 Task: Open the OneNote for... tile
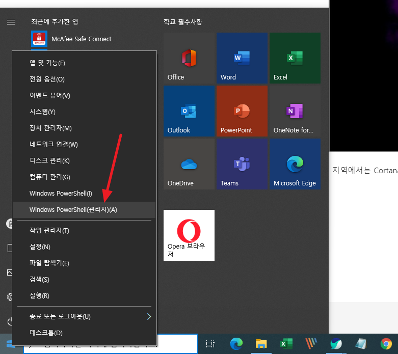pyautogui.click(x=295, y=111)
